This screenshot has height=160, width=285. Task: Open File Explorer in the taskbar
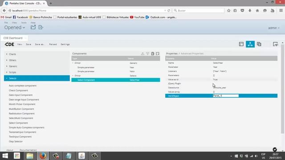pyautogui.click(x=30, y=156)
